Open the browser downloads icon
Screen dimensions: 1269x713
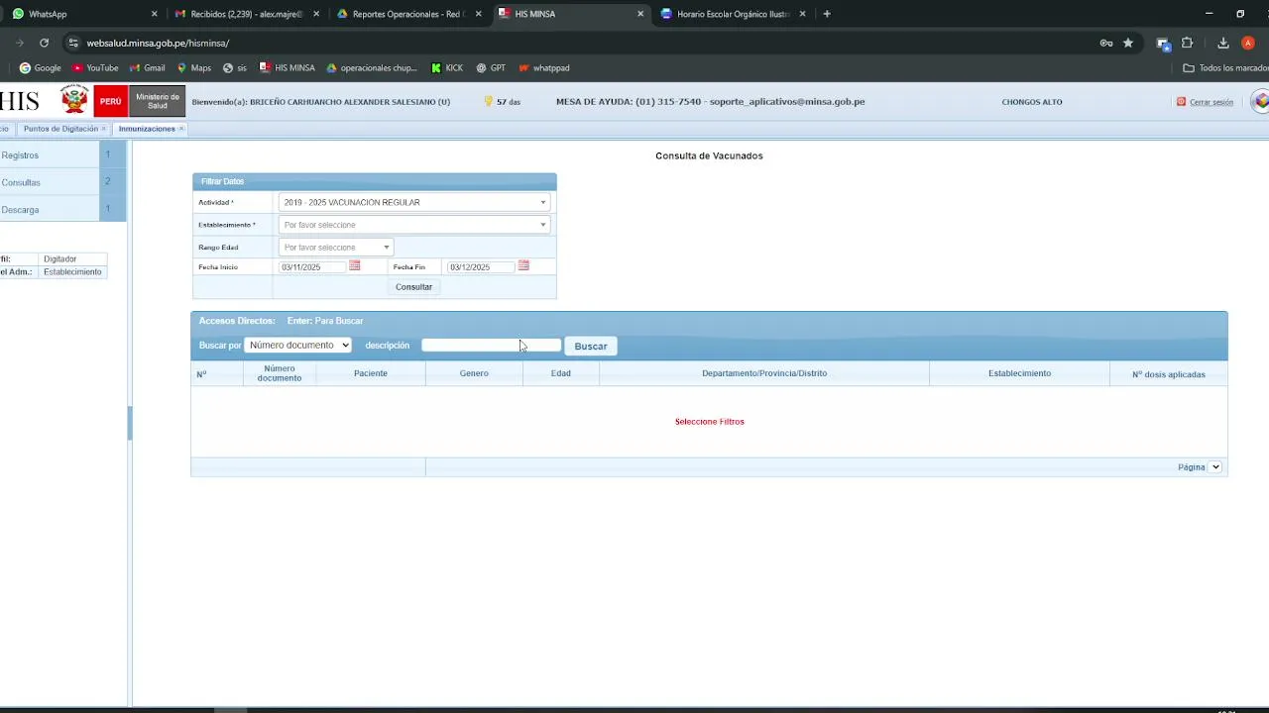tap(1223, 43)
